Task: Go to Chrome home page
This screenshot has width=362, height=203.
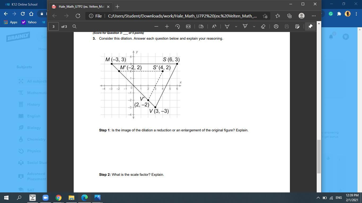Action: (31, 14)
